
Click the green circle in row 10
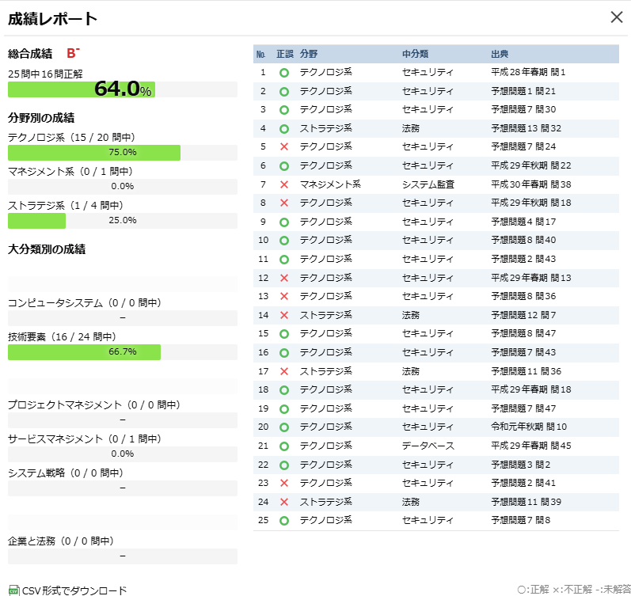click(284, 241)
